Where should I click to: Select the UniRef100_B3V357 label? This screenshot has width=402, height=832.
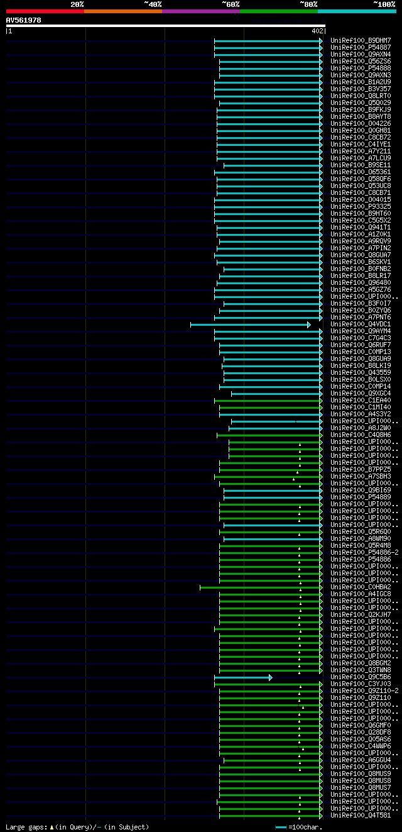coord(361,89)
